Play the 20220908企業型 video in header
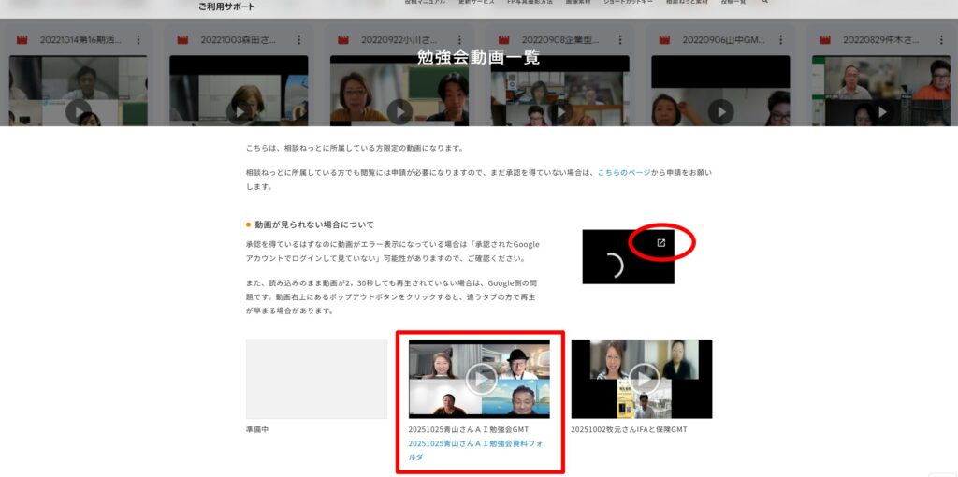The width and height of the screenshot is (958, 477). pyautogui.click(x=559, y=111)
